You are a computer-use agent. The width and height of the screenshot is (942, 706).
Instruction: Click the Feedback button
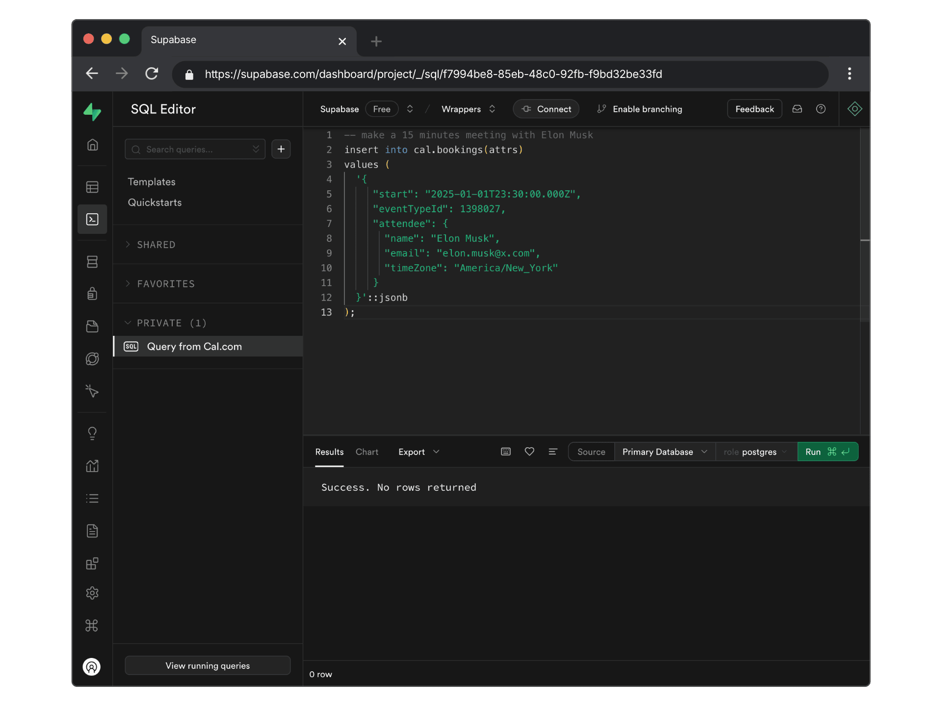coord(755,109)
